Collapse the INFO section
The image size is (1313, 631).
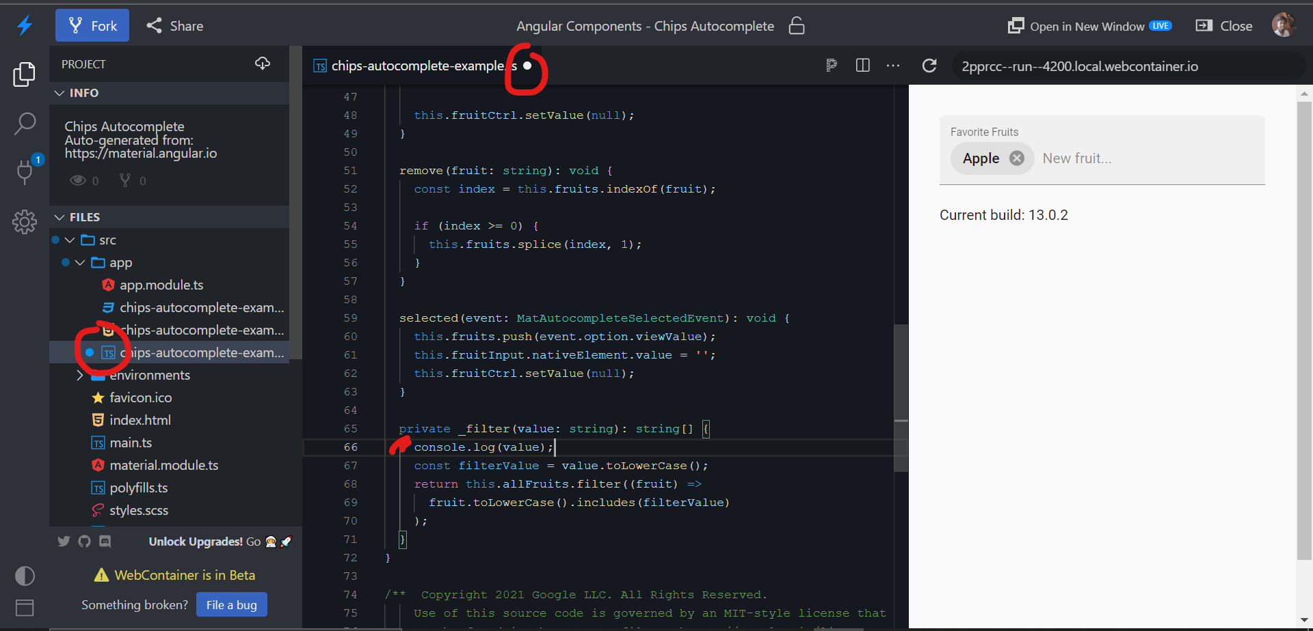59,93
